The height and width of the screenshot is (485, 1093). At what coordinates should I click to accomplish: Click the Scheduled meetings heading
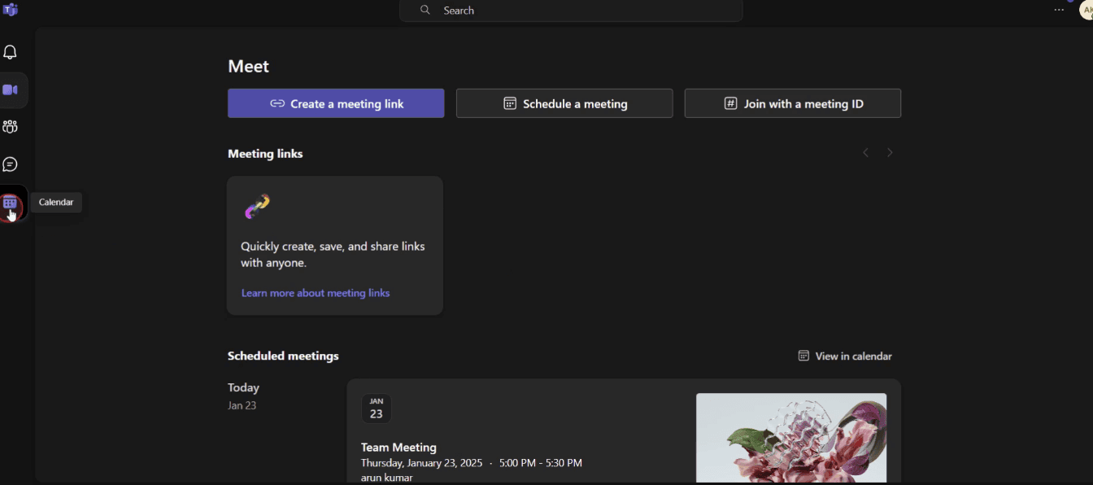pyautogui.click(x=283, y=356)
